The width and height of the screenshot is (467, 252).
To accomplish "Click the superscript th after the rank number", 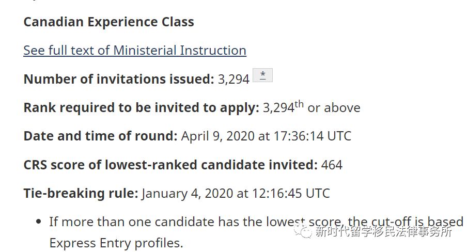I will pyautogui.click(x=299, y=104).
